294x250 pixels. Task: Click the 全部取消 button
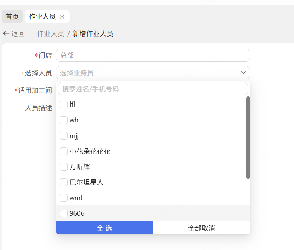pyautogui.click(x=201, y=228)
